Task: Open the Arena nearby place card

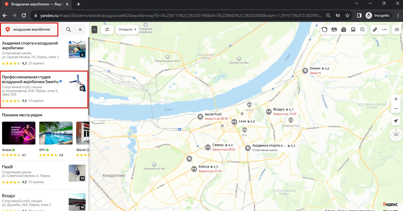Action: [18, 139]
